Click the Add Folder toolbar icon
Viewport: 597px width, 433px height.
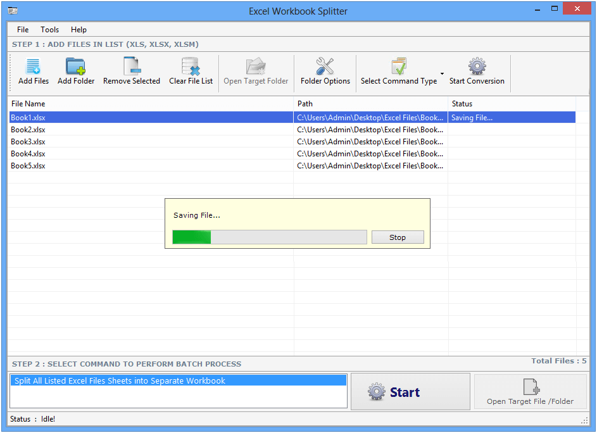(75, 66)
